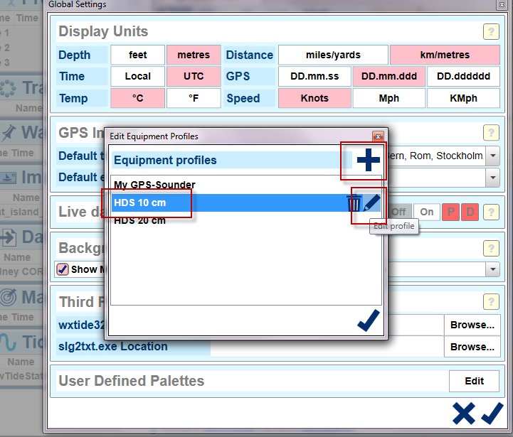Open help for Display Units section
Viewport: 513px width, 437px height.
point(491,31)
